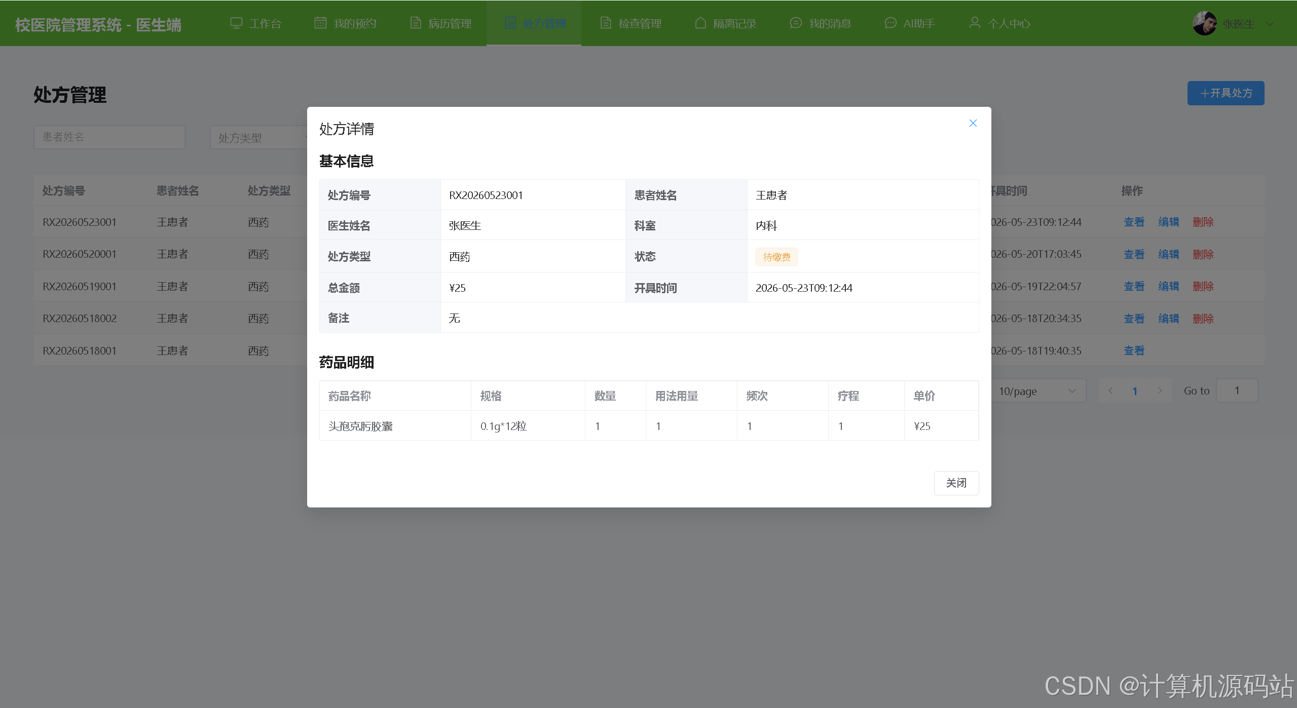Click the user icon beside 个人中心
This screenshot has width=1297, height=708.
(x=974, y=22)
